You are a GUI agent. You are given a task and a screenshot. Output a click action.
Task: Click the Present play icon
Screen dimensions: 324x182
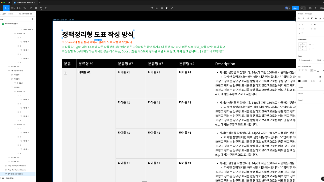pyautogui.click(x=316, y=8)
